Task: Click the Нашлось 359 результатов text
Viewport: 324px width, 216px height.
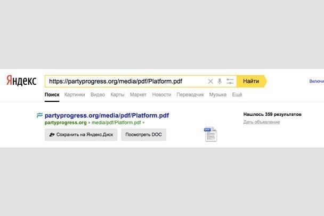Action: tap(272, 114)
